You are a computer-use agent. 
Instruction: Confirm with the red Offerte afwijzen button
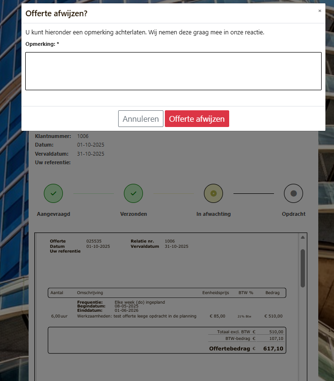click(197, 118)
